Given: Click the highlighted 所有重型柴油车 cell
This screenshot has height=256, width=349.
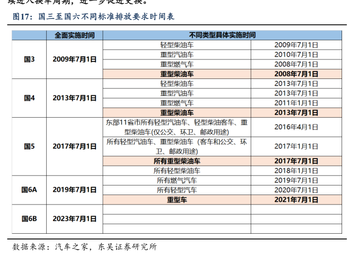Looking at the screenshot, I should pos(177,161).
